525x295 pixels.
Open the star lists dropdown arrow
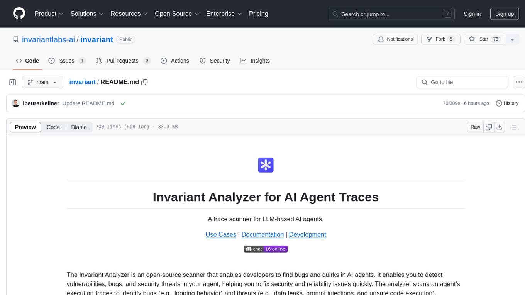[512, 39]
